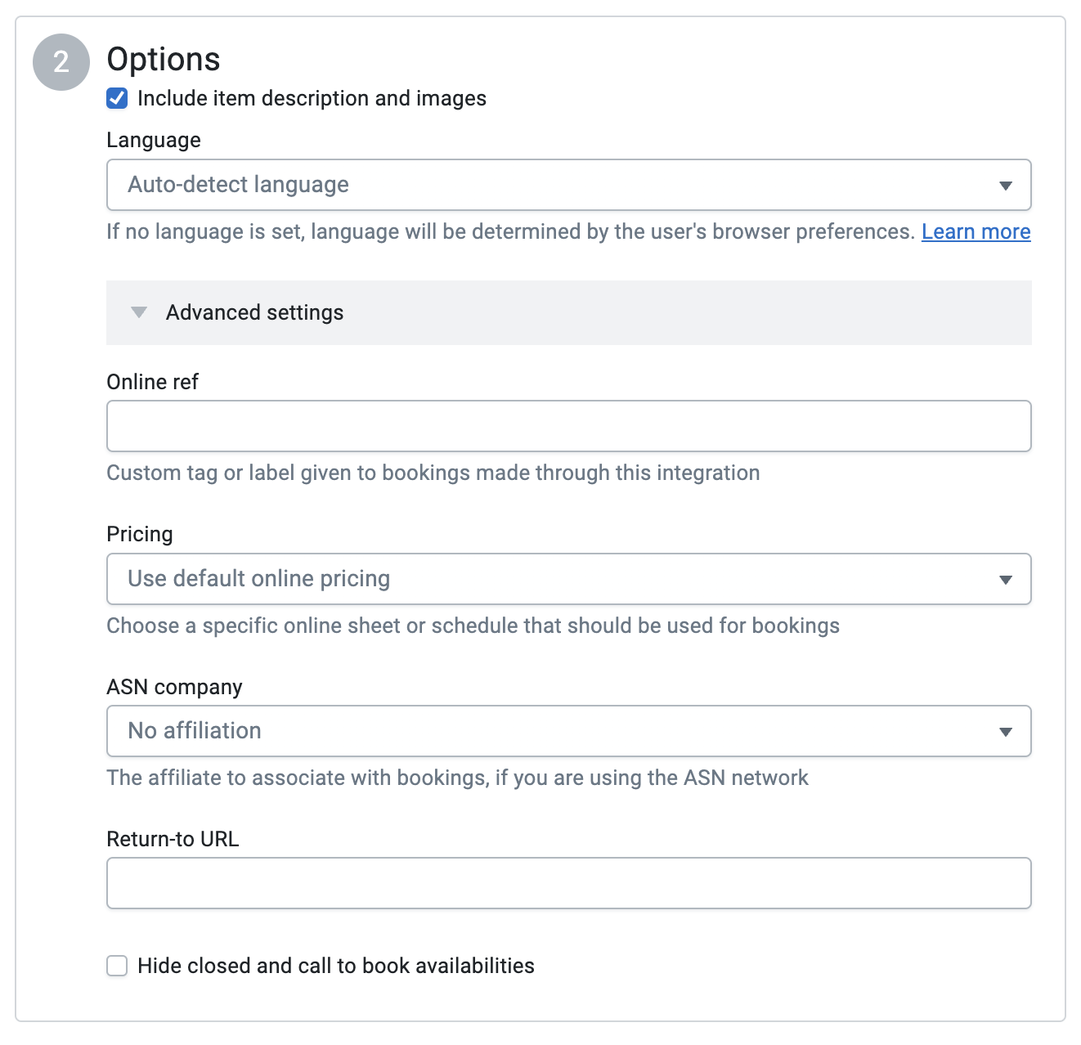Image resolution: width=1081 pixels, height=1045 pixels.
Task: Click the Pricing label text
Action: click(x=139, y=533)
